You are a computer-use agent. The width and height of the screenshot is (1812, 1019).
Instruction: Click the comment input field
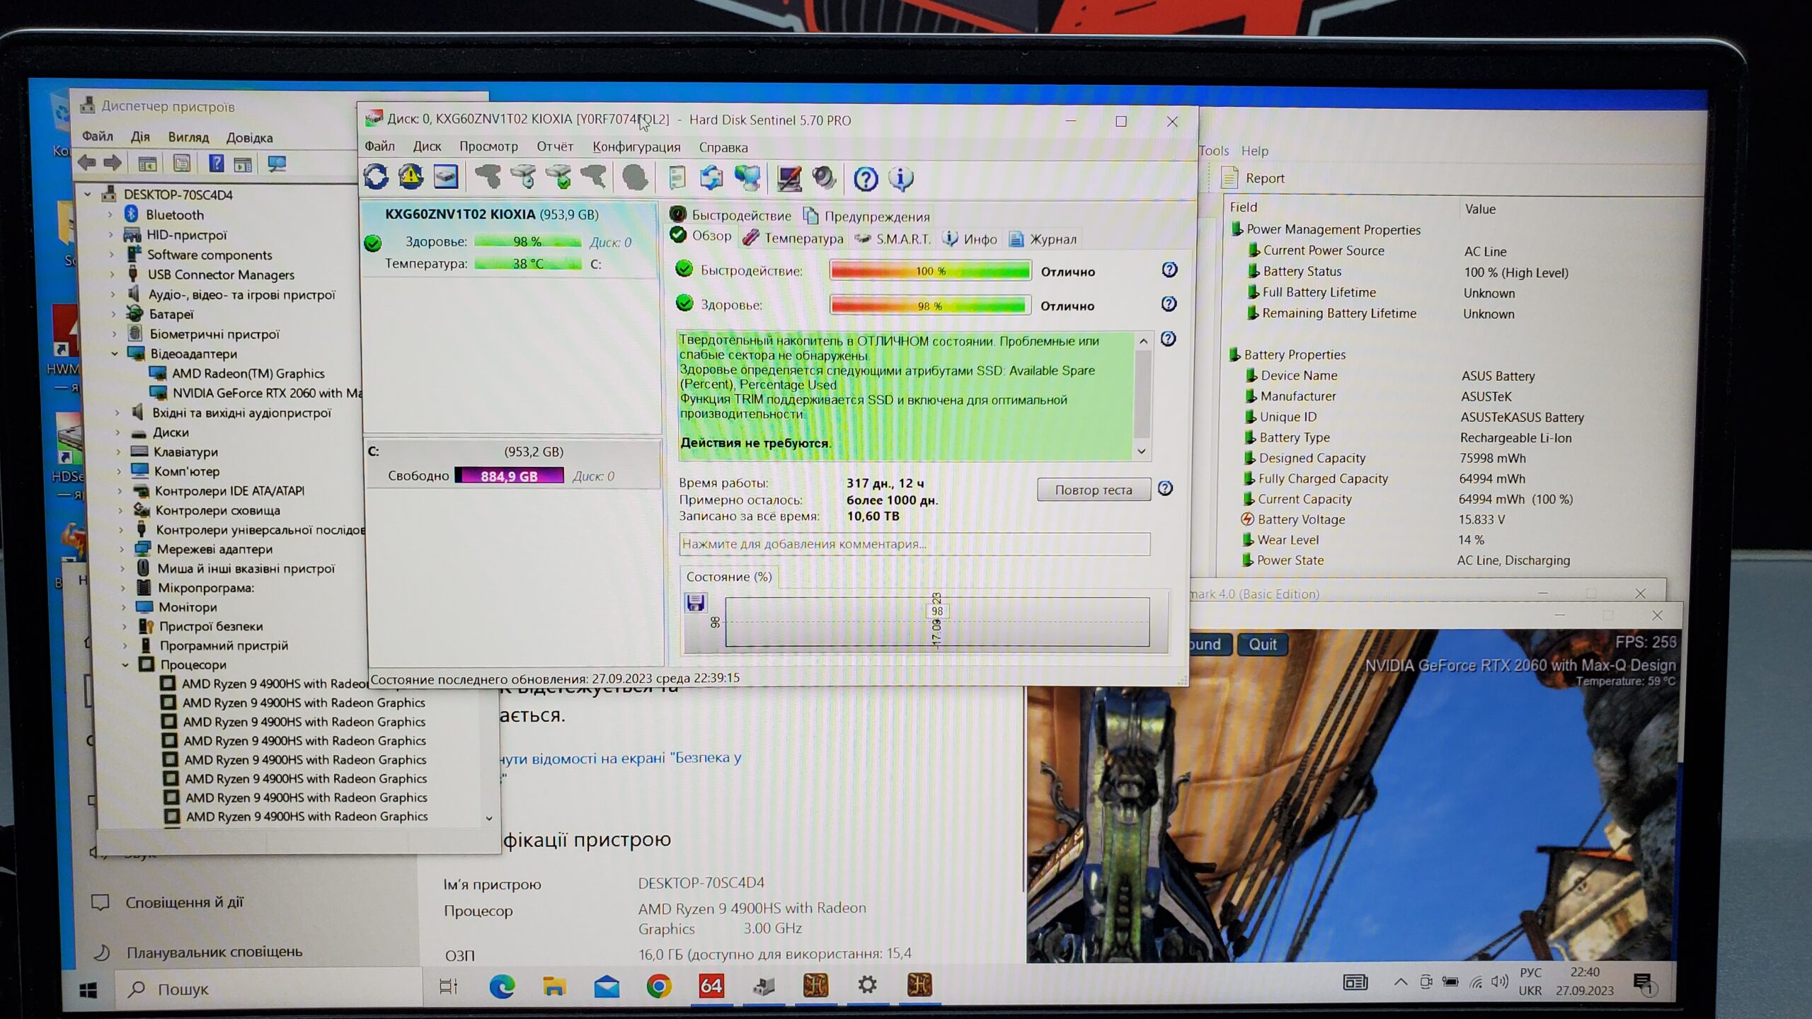point(913,544)
